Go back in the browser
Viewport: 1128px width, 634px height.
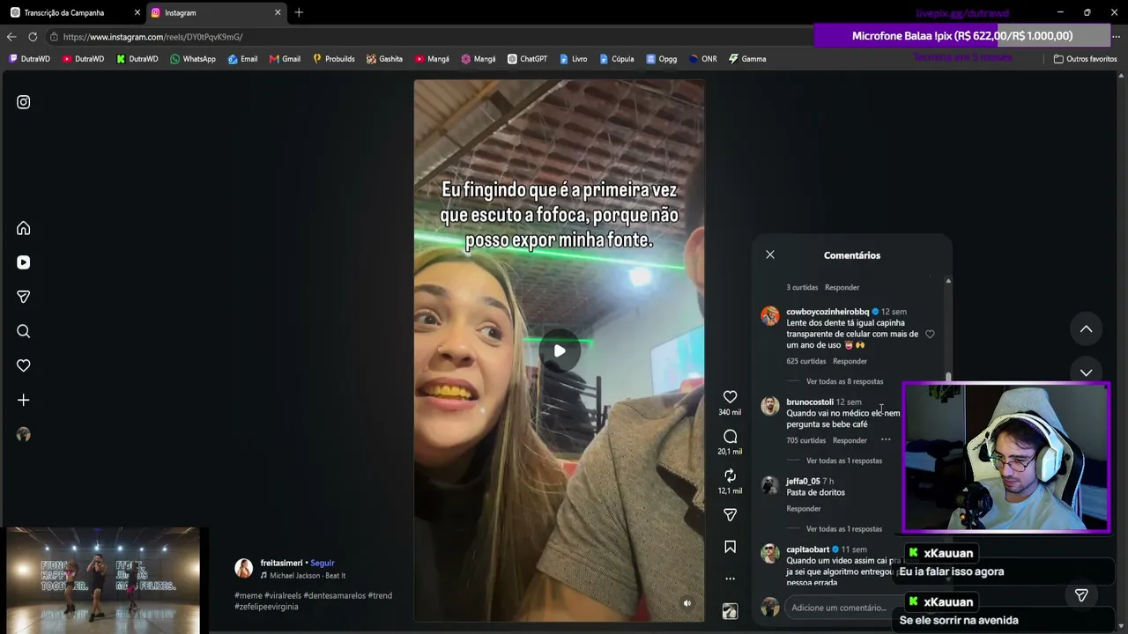point(11,37)
